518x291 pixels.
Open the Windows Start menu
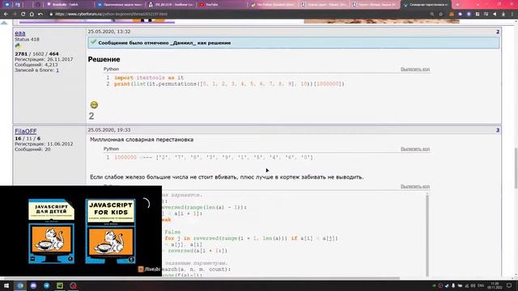(6, 285)
